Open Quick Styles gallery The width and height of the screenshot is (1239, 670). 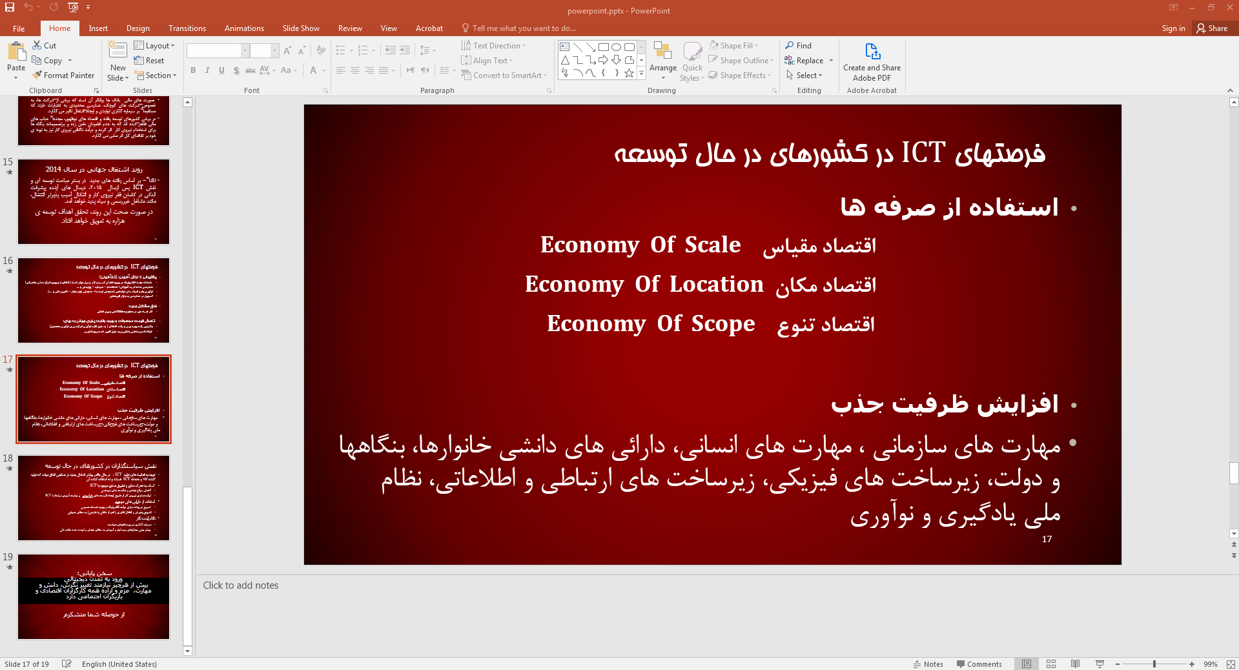692,61
